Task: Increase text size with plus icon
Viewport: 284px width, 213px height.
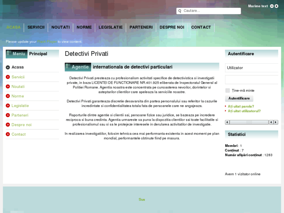Action: tap(277, 6)
